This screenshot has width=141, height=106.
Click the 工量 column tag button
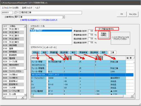[112, 52]
